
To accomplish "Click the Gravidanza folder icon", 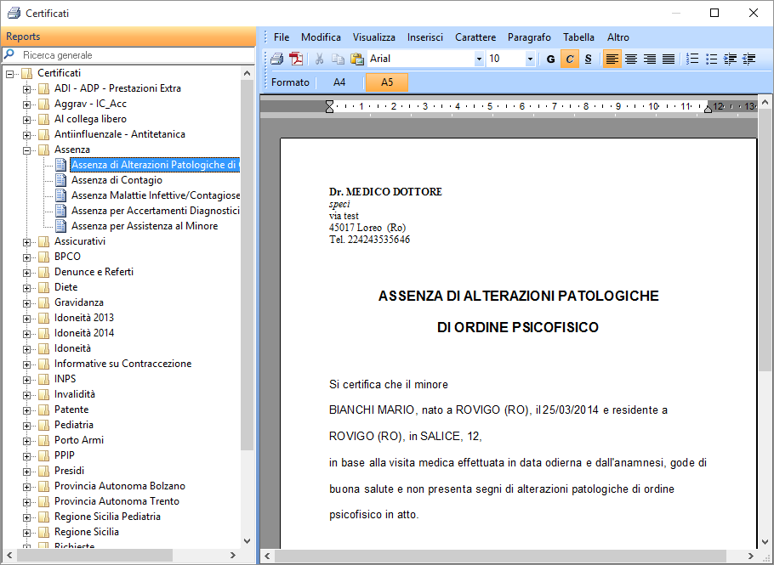I will 44,302.
